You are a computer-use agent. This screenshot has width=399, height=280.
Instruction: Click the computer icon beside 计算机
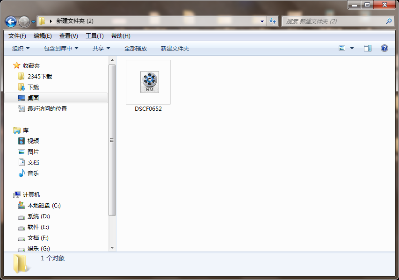tap(17, 194)
